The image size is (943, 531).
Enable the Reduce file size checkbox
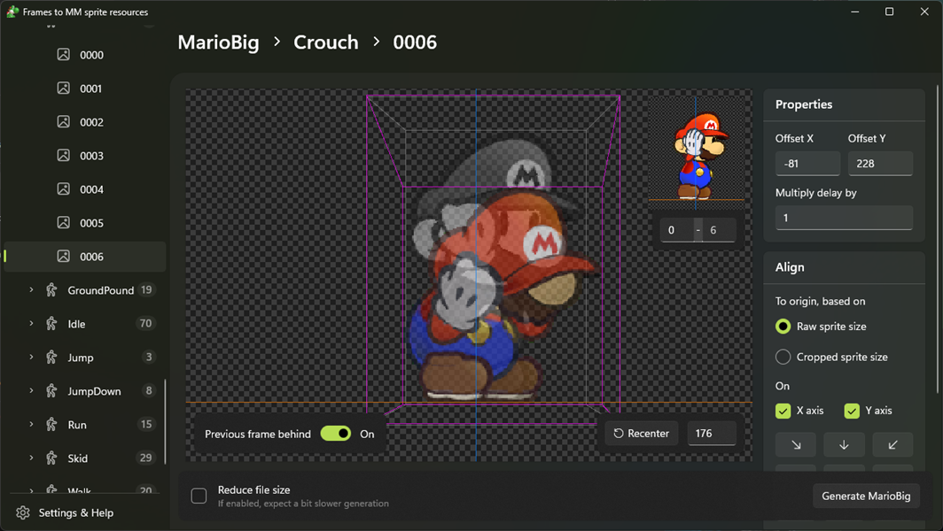tap(199, 496)
